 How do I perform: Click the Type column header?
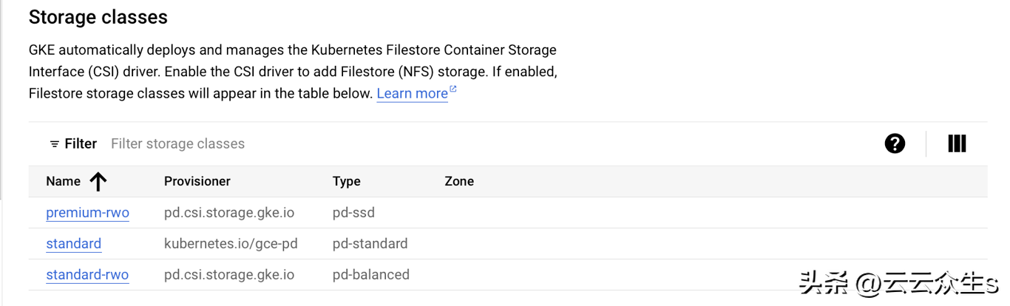click(347, 181)
